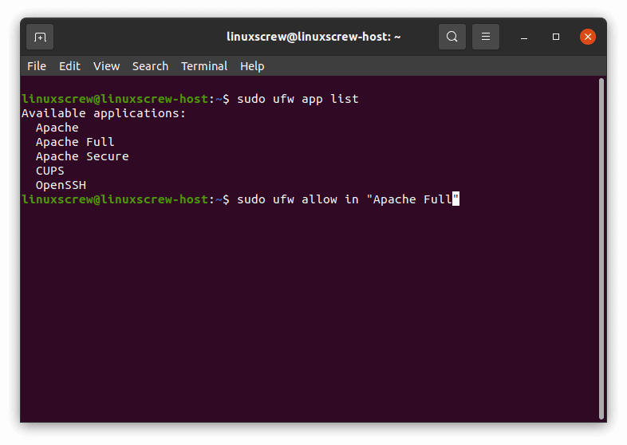
Task: Click the 'sudo ufw allow in' command text
Action: (298, 199)
